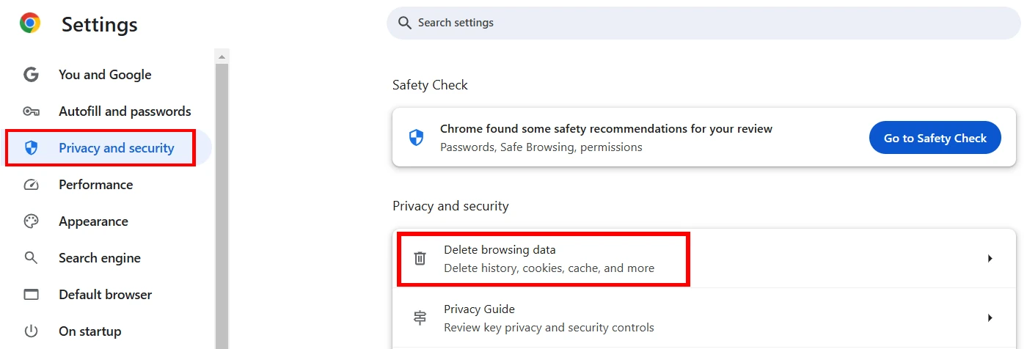Click the Chrome logo icon
Image resolution: width=1027 pixels, height=349 pixels.
tap(30, 23)
